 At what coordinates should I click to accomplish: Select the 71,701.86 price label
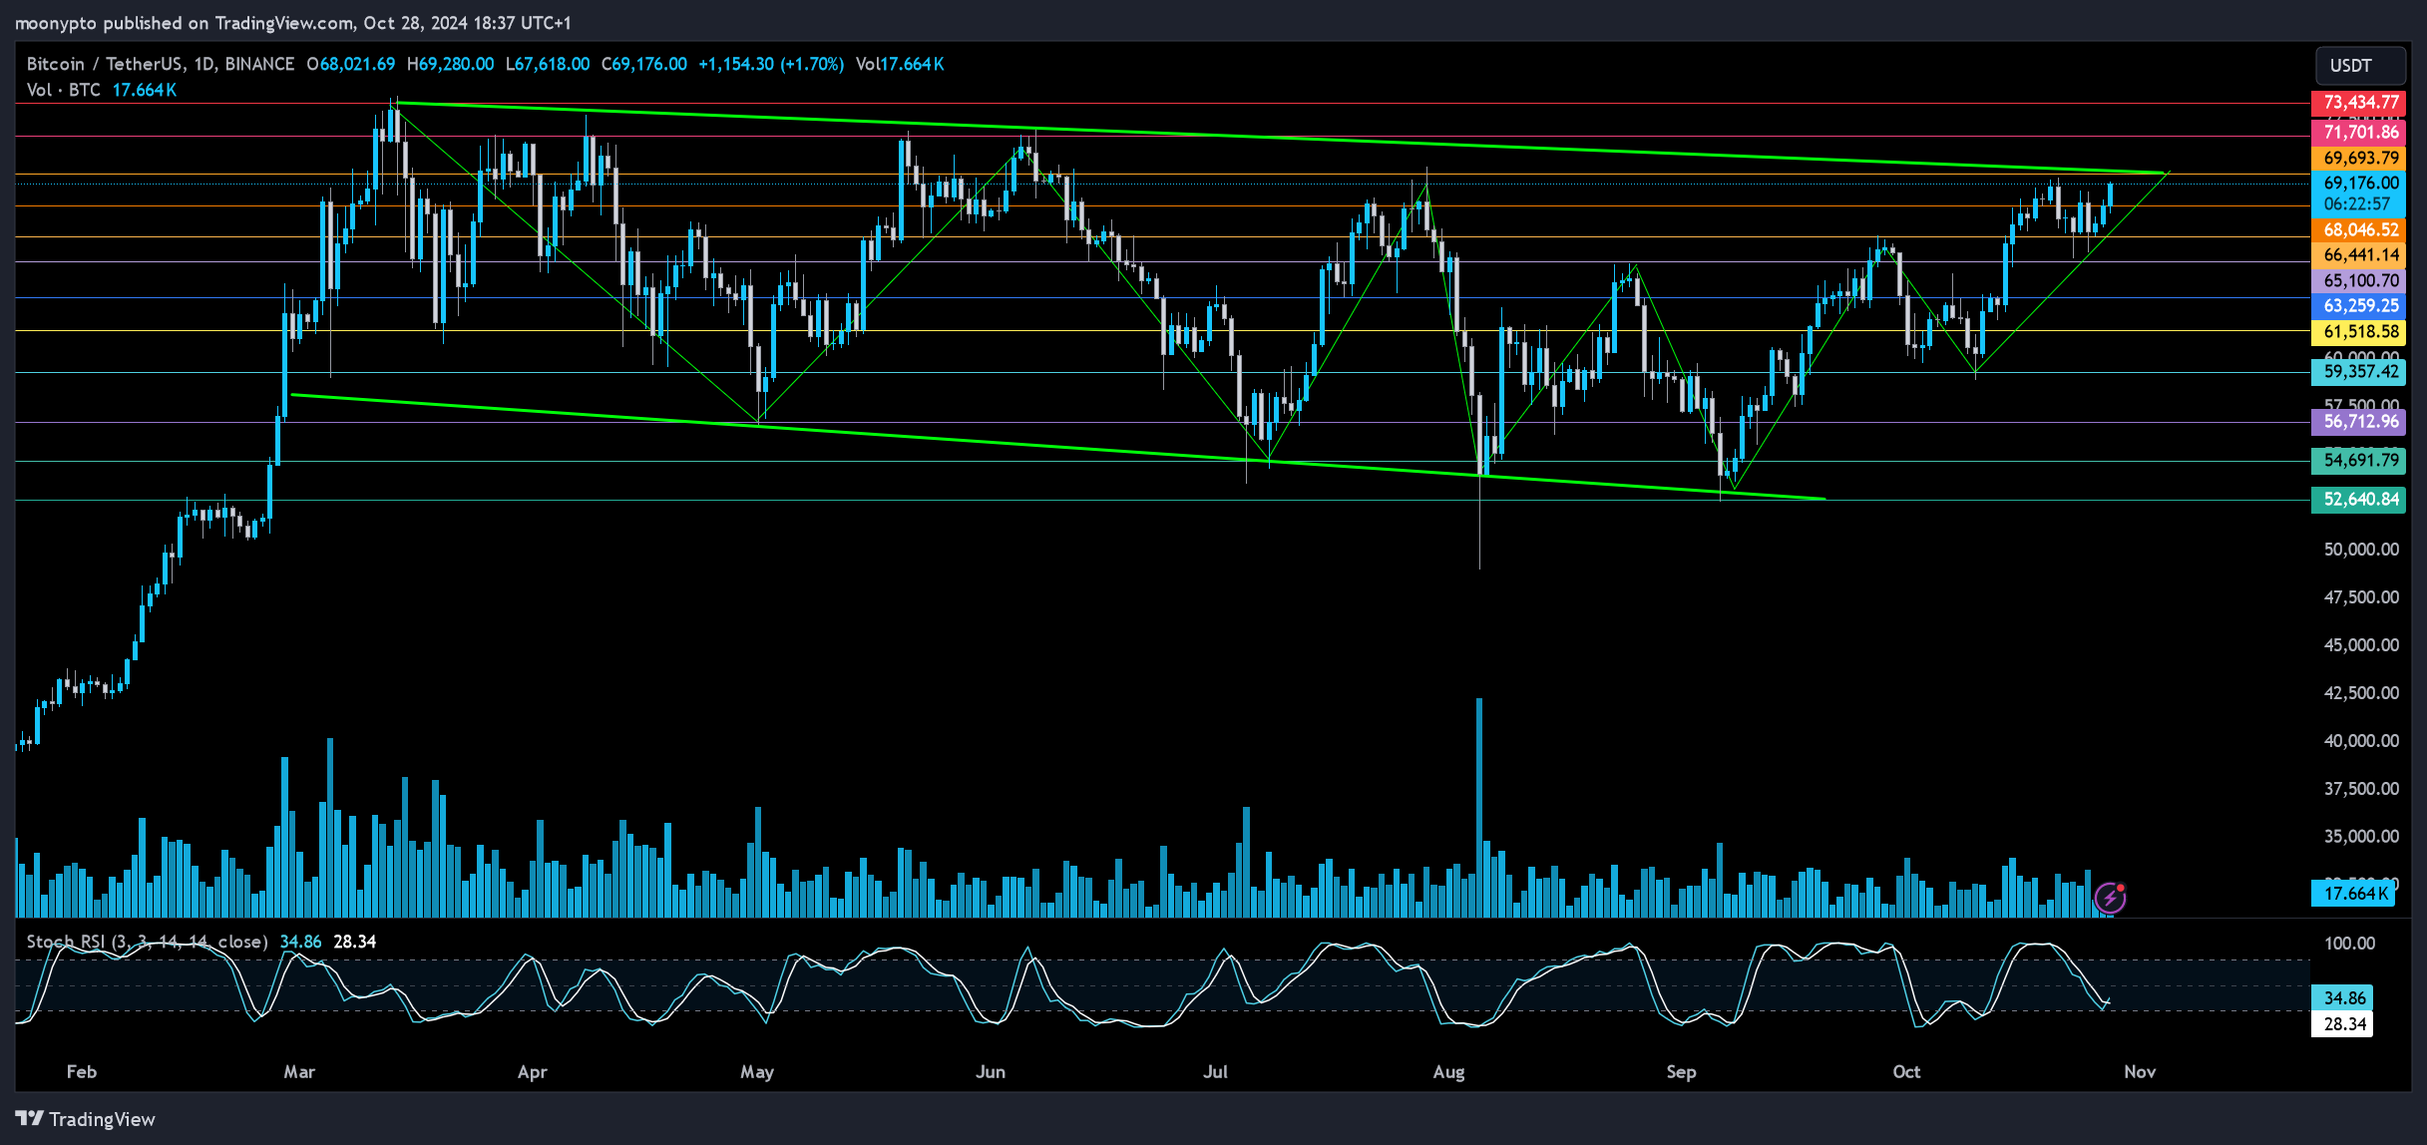pyautogui.click(x=2359, y=133)
